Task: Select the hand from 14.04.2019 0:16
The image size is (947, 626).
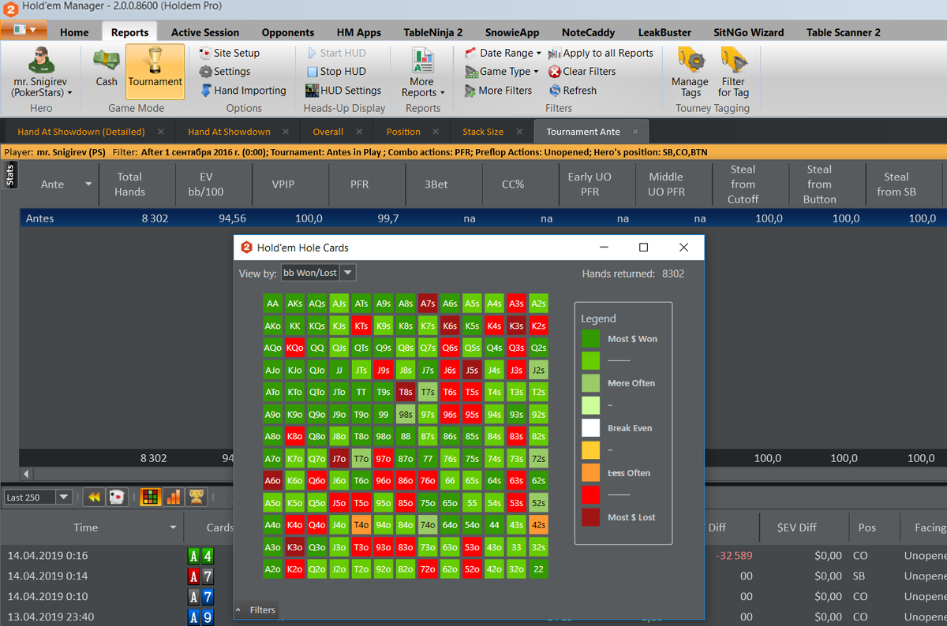Action: pos(473,555)
